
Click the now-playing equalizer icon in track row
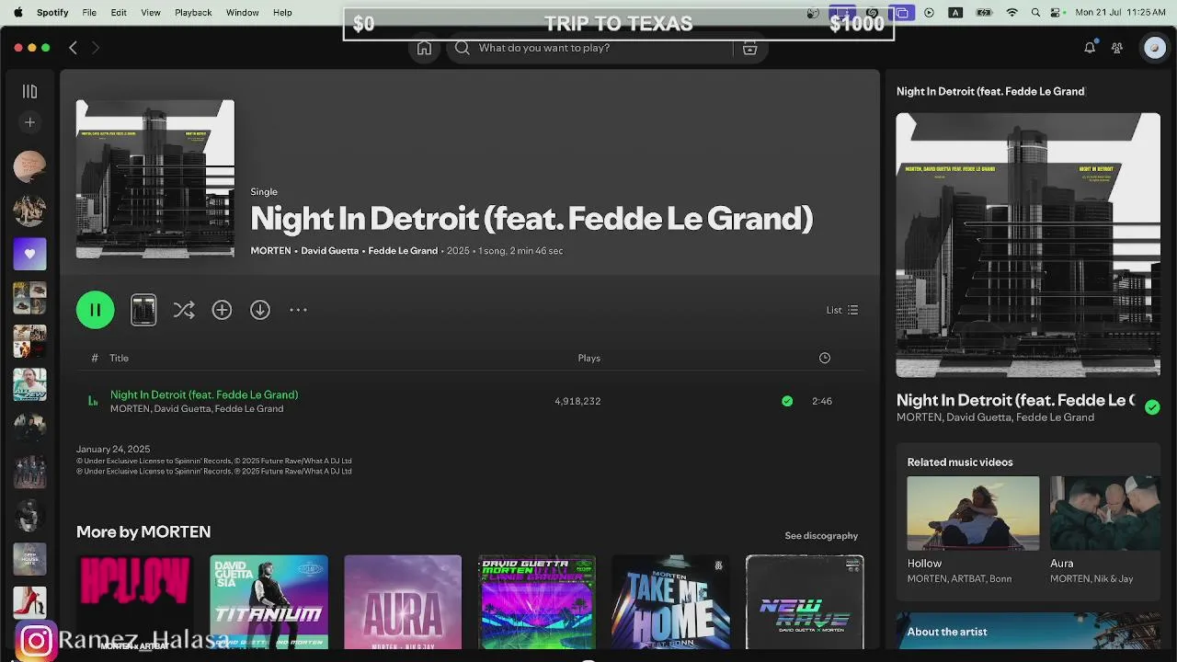[x=93, y=401]
